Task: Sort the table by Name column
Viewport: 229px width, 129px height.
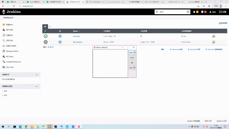Action: (x=76, y=31)
